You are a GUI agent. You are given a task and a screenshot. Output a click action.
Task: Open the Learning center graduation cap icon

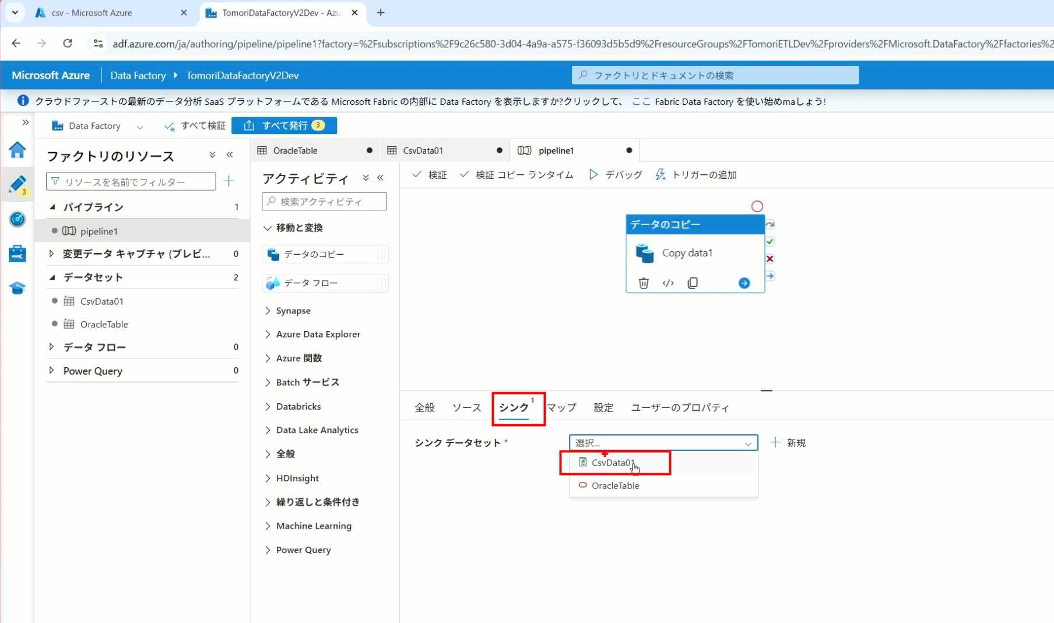[x=17, y=288]
